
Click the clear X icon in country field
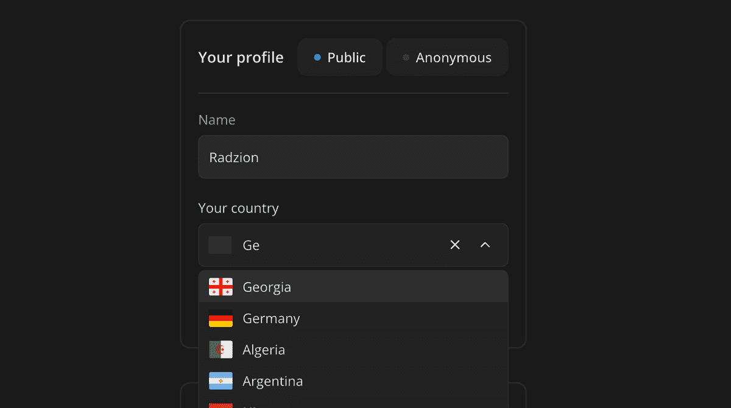coord(454,244)
